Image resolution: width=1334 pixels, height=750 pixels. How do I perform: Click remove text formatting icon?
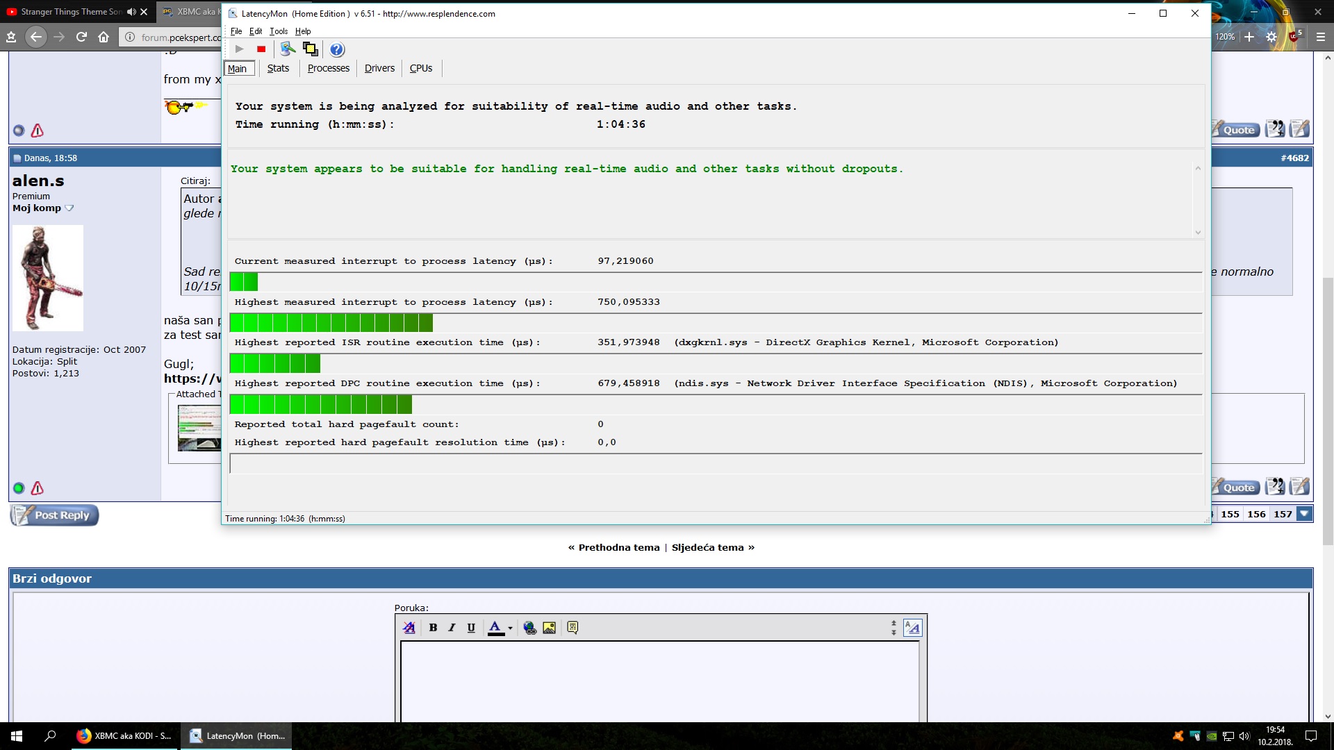409,628
